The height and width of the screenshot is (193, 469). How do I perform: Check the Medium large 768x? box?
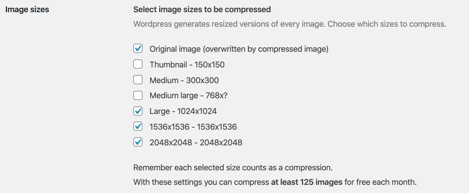(x=138, y=95)
